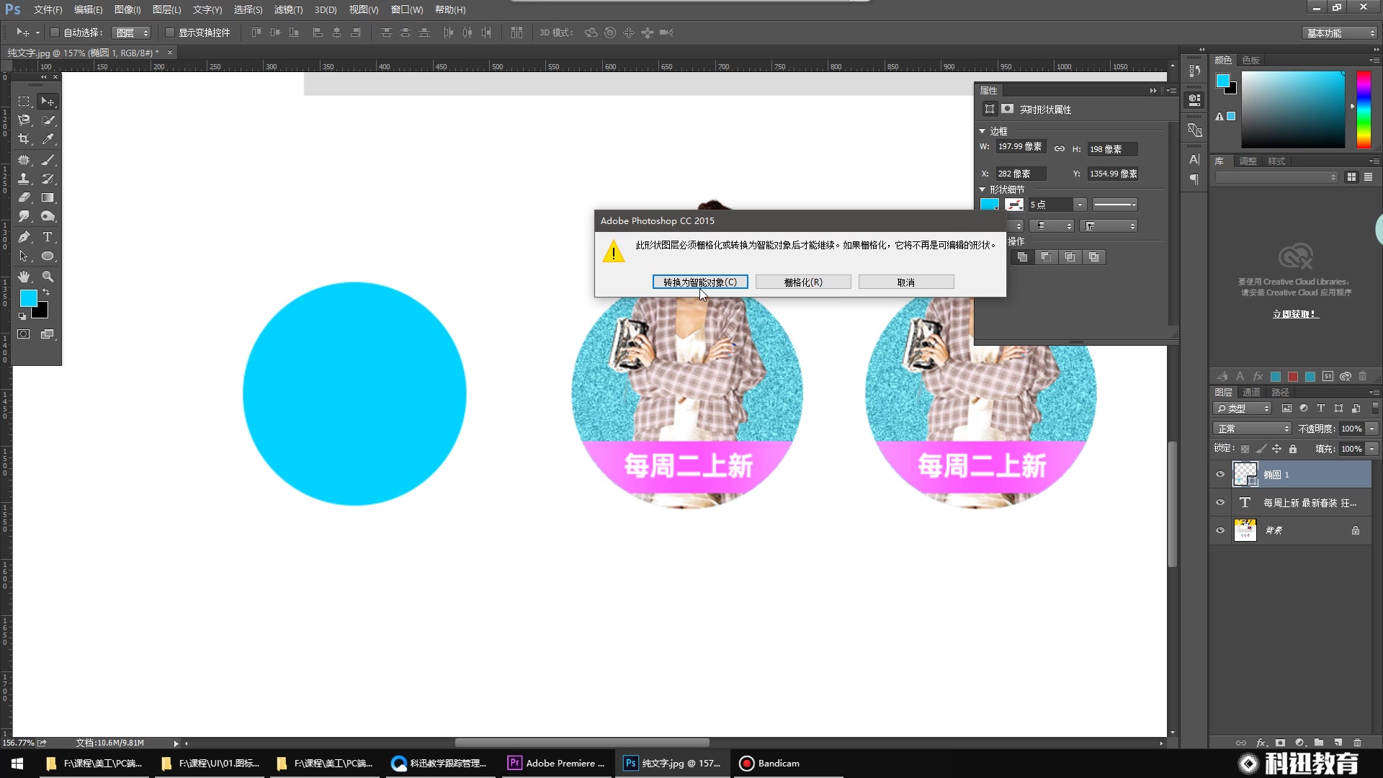
Task: Select the Rectangular Marquee tool
Action: point(24,102)
